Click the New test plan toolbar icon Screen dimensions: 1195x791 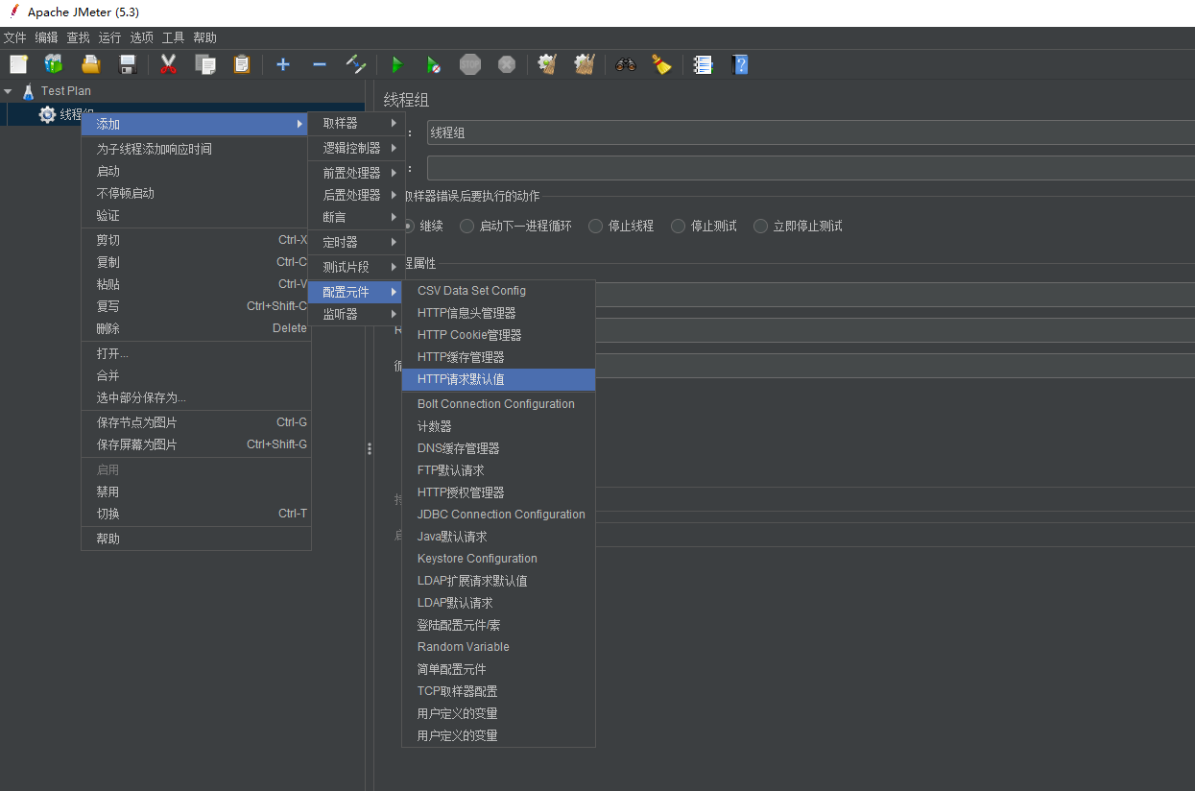click(18, 64)
